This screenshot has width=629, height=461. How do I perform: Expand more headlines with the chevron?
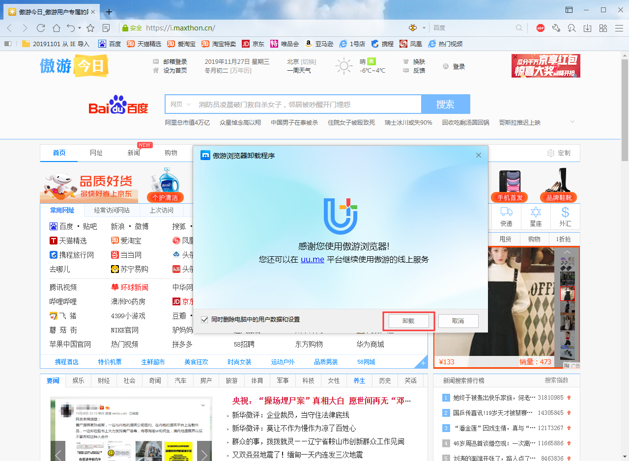tap(572, 122)
